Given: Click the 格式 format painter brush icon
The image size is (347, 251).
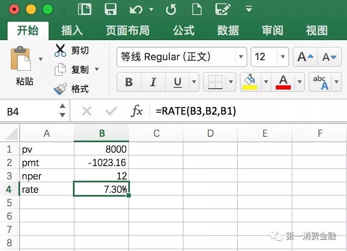Looking at the screenshot, I should [x=60, y=89].
